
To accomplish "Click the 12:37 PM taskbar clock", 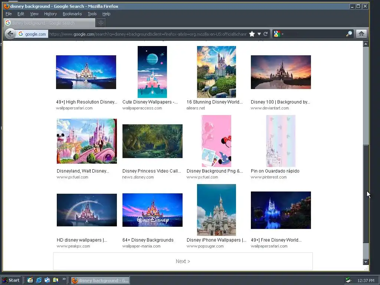I will click(366, 281).
